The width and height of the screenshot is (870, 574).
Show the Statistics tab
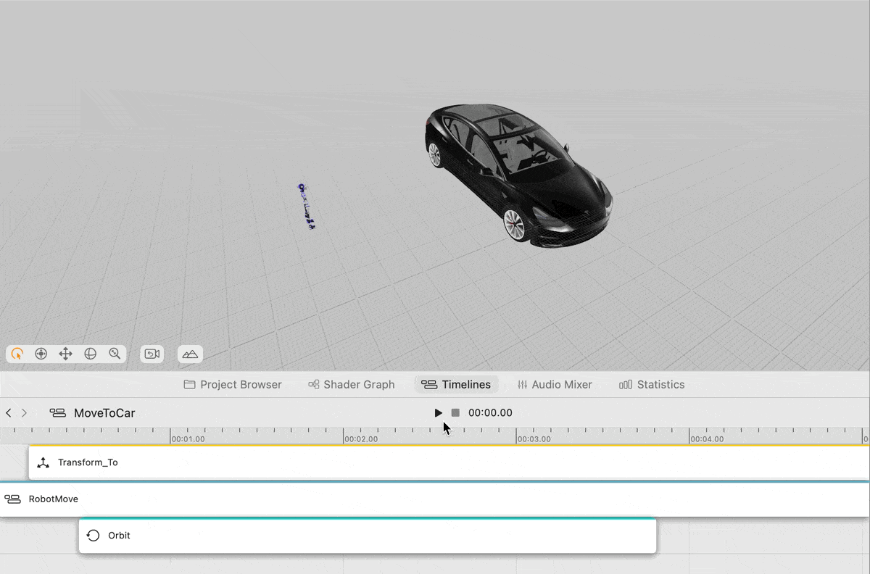click(x=651, y=385)
